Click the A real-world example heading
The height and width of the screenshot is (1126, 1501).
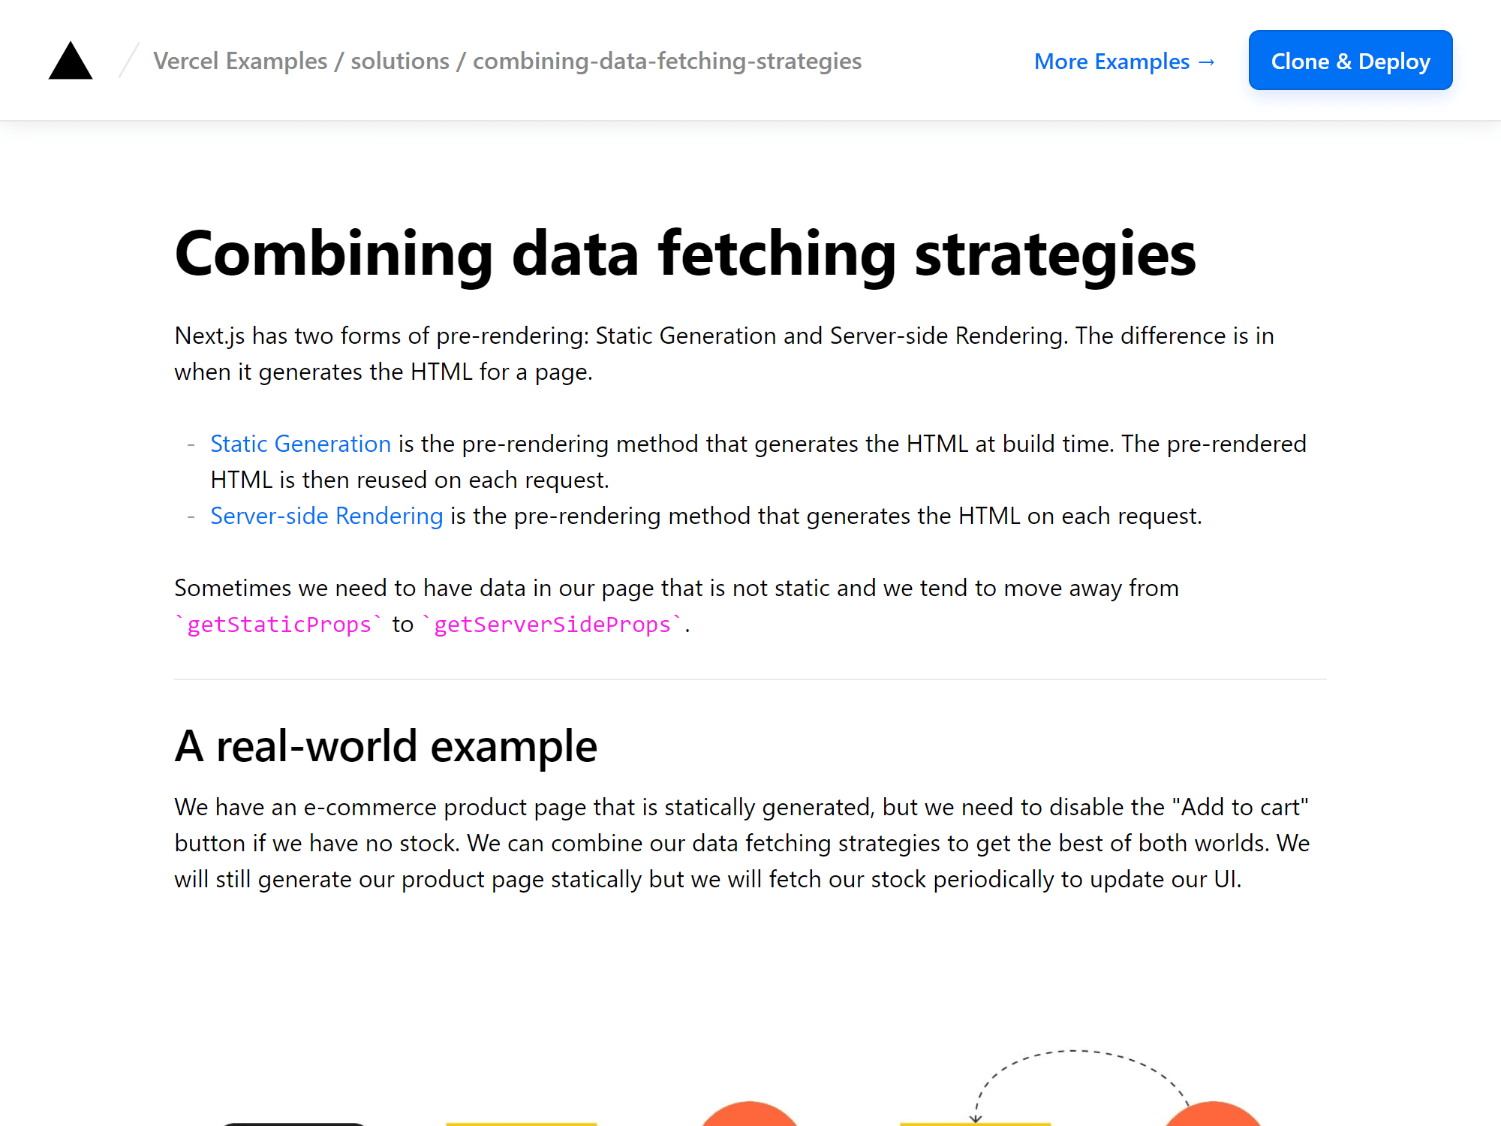click(386, 745)
